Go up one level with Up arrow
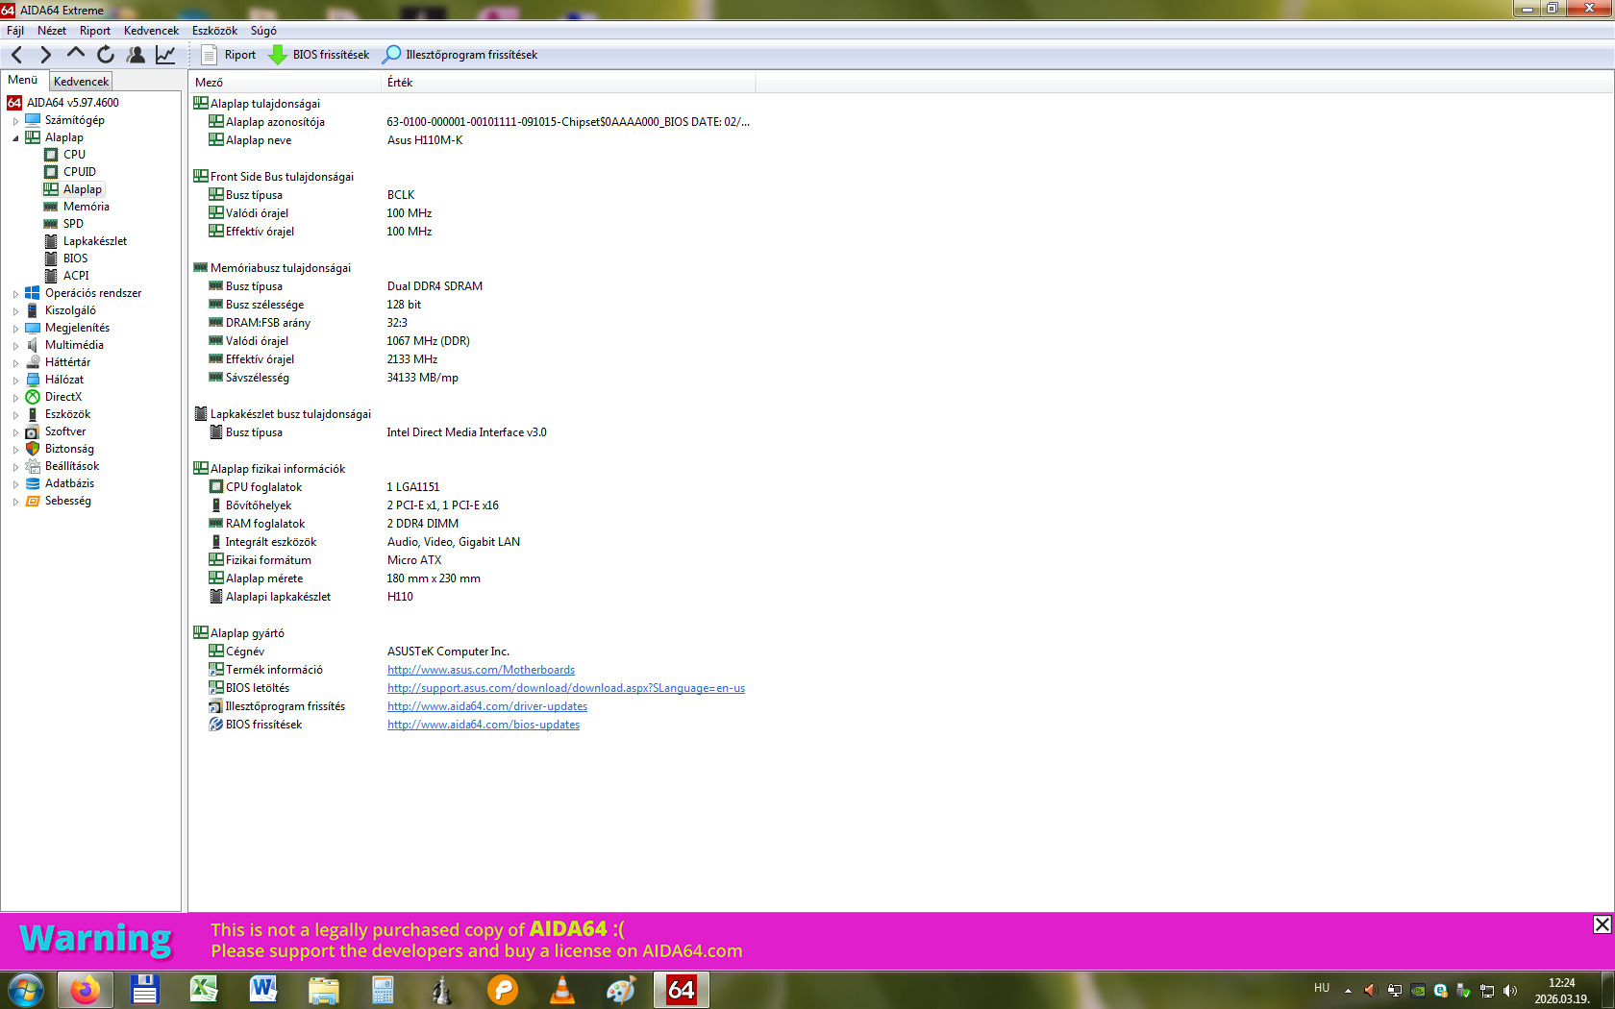Image resolution: width=1615 pixels, height=1009 pixels. tap(75, 55)
